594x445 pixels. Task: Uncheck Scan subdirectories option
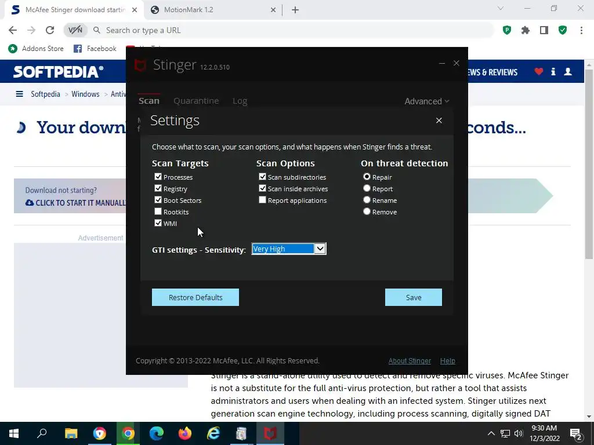point(262,177)
